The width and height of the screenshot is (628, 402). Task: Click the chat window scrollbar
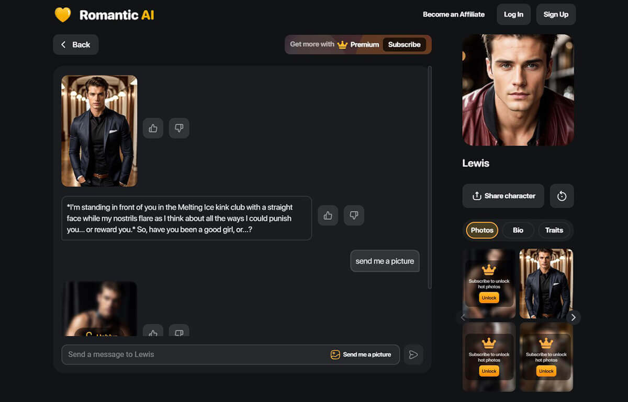pyautogui.click(x=430, y=178)
